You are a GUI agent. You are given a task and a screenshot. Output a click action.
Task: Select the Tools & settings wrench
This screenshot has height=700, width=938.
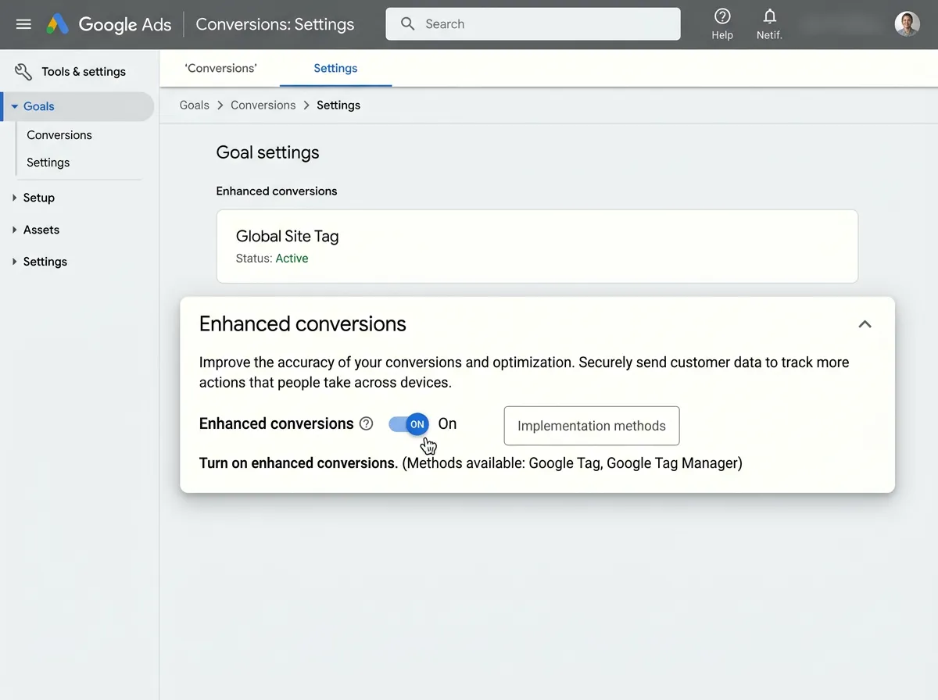click(x=23, y=71)
